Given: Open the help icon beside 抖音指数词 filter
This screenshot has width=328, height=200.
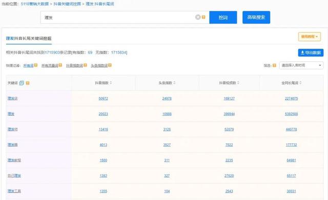Looking at the screenshot, I should [85, 65].
